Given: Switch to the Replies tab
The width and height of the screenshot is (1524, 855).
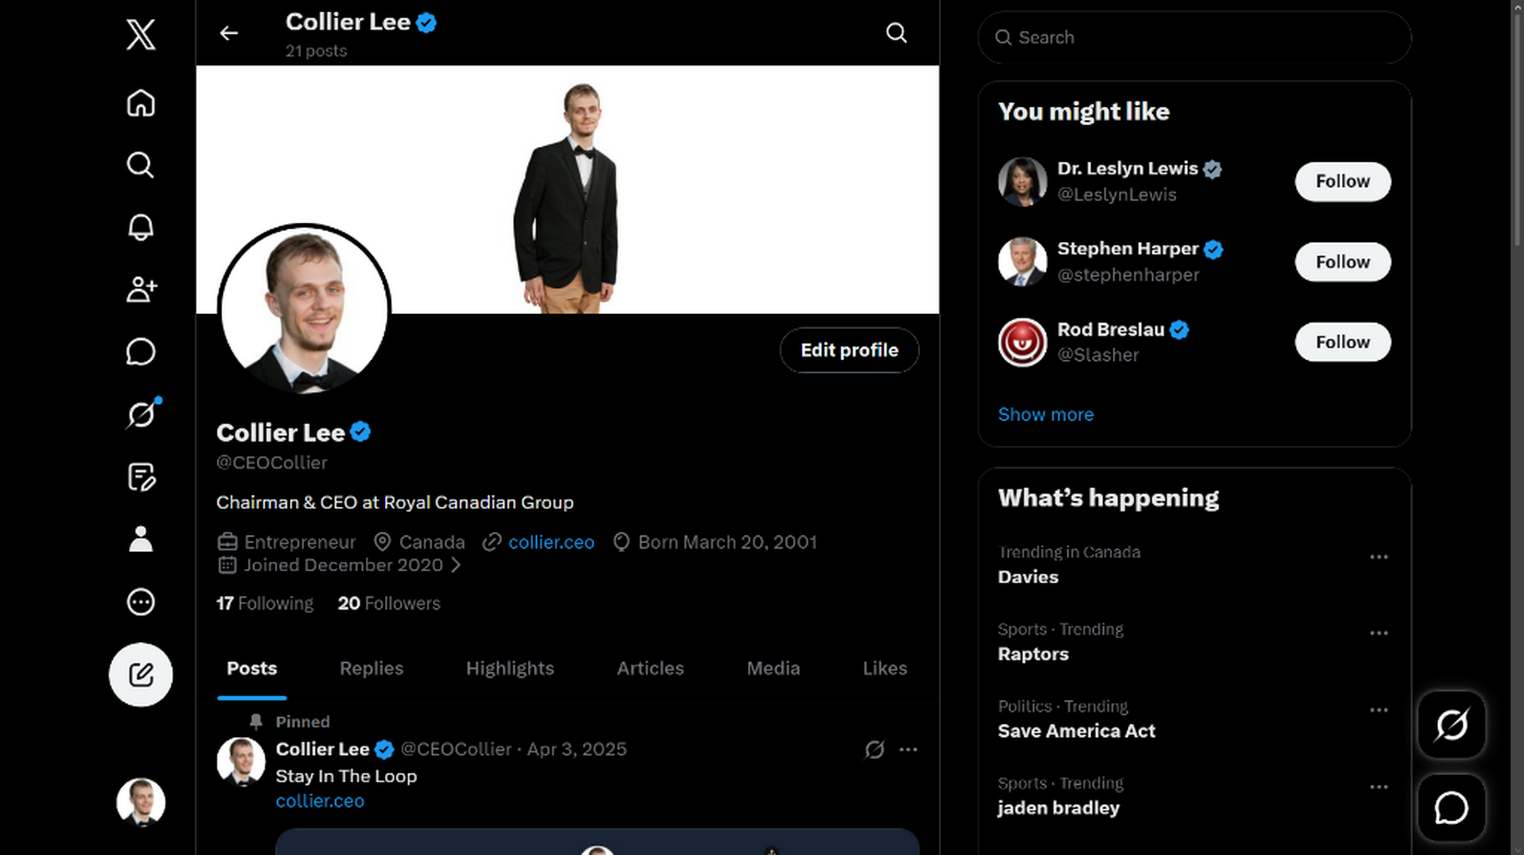Looking at the screenshot, I should [x=371, y=668].
